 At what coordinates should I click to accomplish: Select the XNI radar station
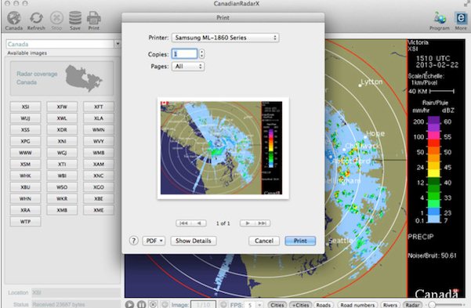[62, 141]
